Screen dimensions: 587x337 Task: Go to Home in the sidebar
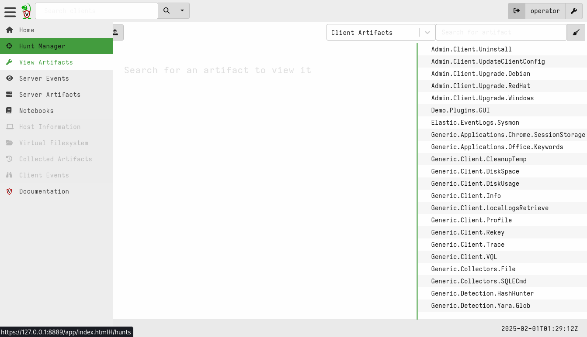[56, 30]
